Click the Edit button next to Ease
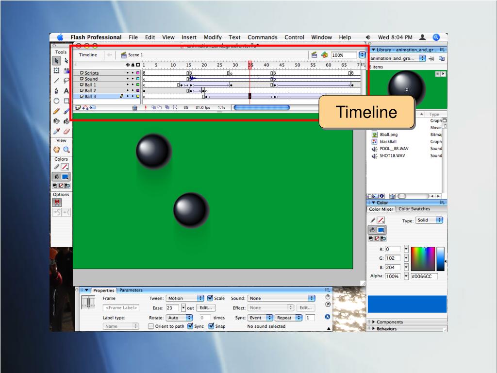Viewport: 497px width, 373px height. (x=205, y=307)
